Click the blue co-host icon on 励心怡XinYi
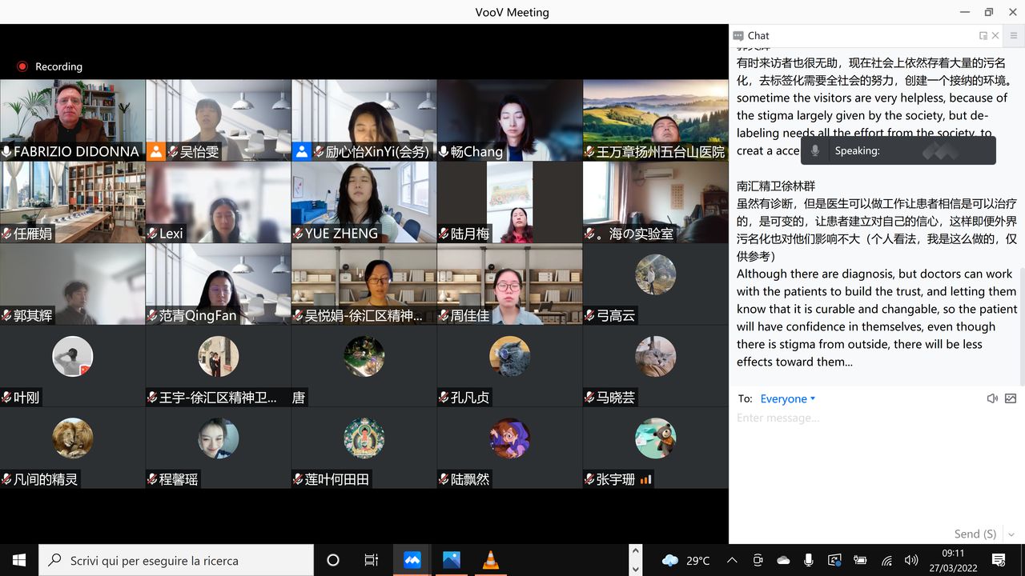1025x576 pixels. (x=301, y=151)
